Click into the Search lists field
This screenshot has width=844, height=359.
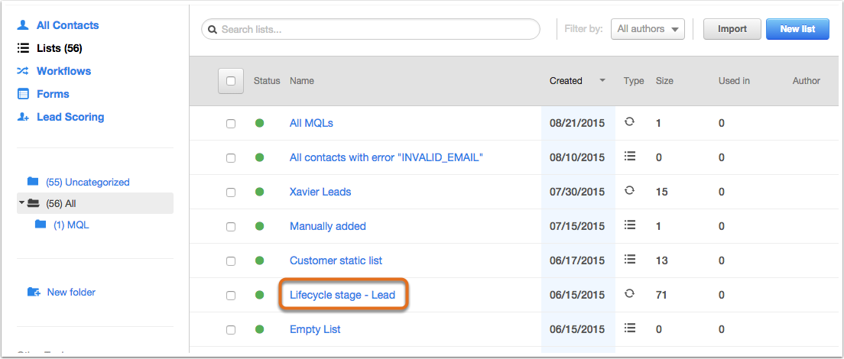370,29
